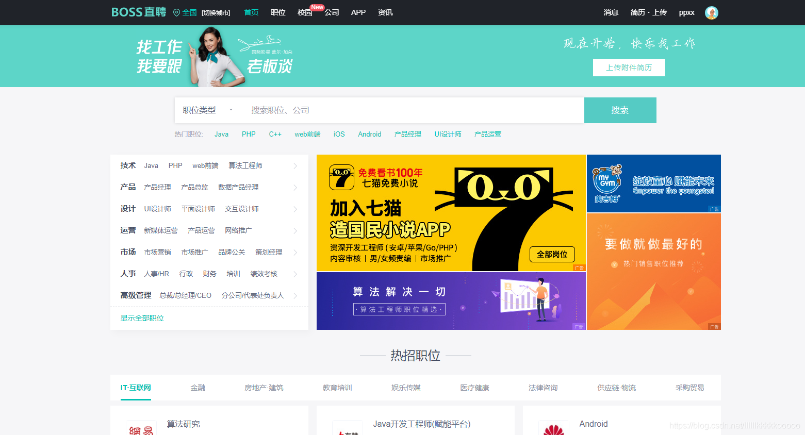Open 消息 messages link
This screenshot has width=805, height=435.
(x=611, y=12)
